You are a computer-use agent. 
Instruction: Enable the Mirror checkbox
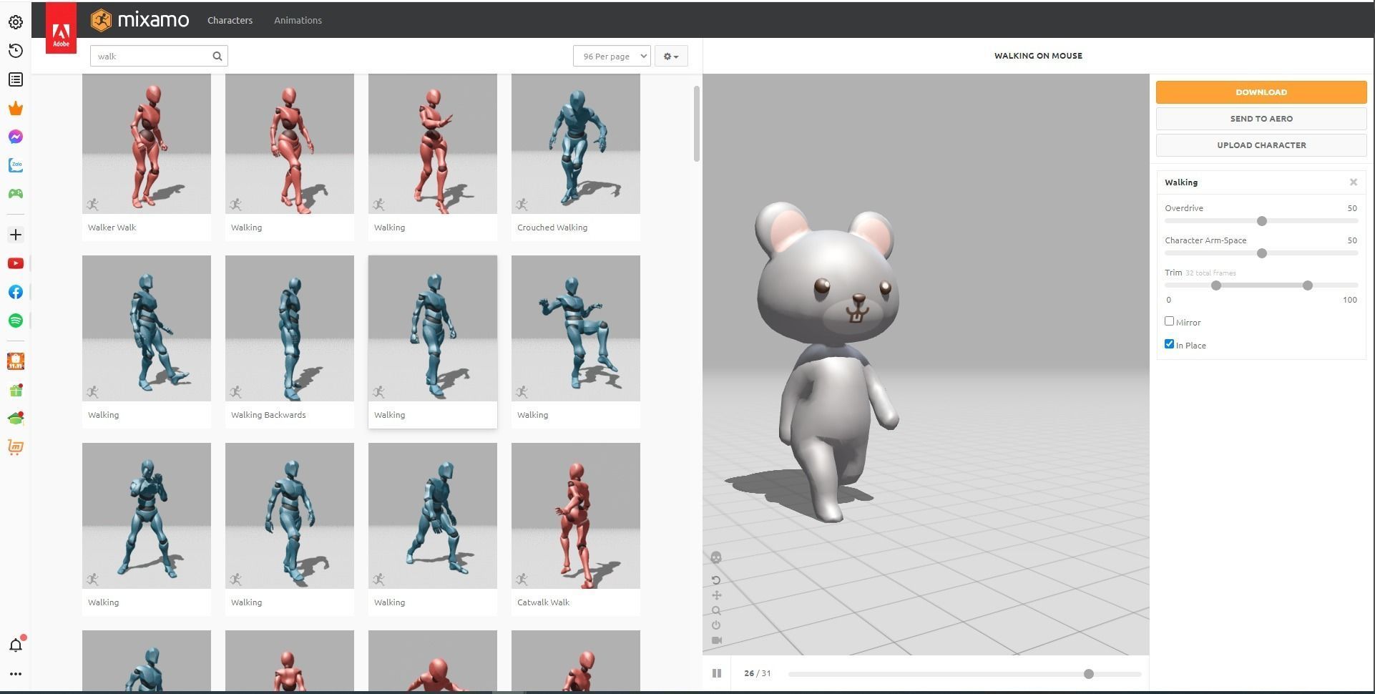click(x=1169, y=321)
